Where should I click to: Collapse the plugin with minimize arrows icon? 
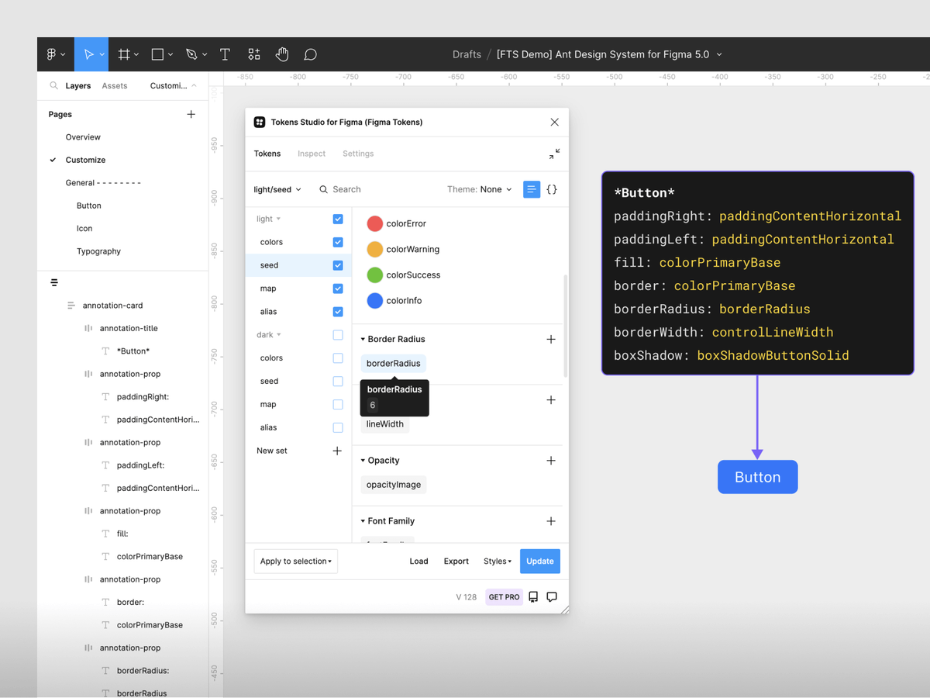click(x=554, y=154)
